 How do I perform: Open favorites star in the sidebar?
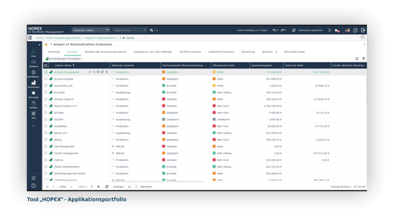(33, 178)
